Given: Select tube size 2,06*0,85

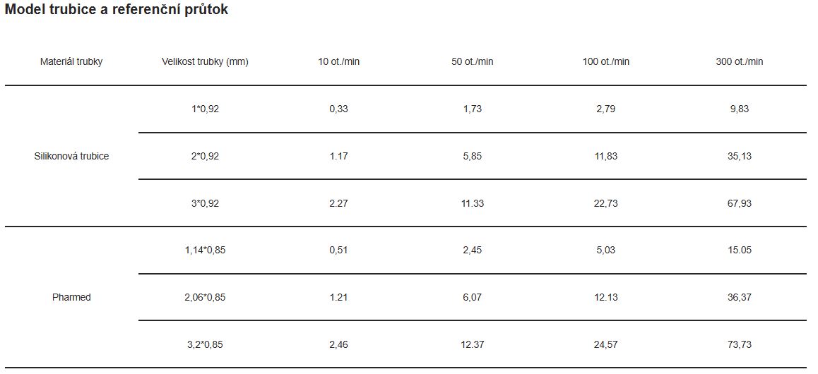Looking at the screenshot, I should pos(205,297).
